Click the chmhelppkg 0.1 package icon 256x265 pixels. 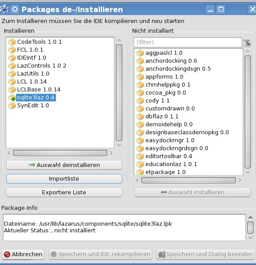click(140, 85)
